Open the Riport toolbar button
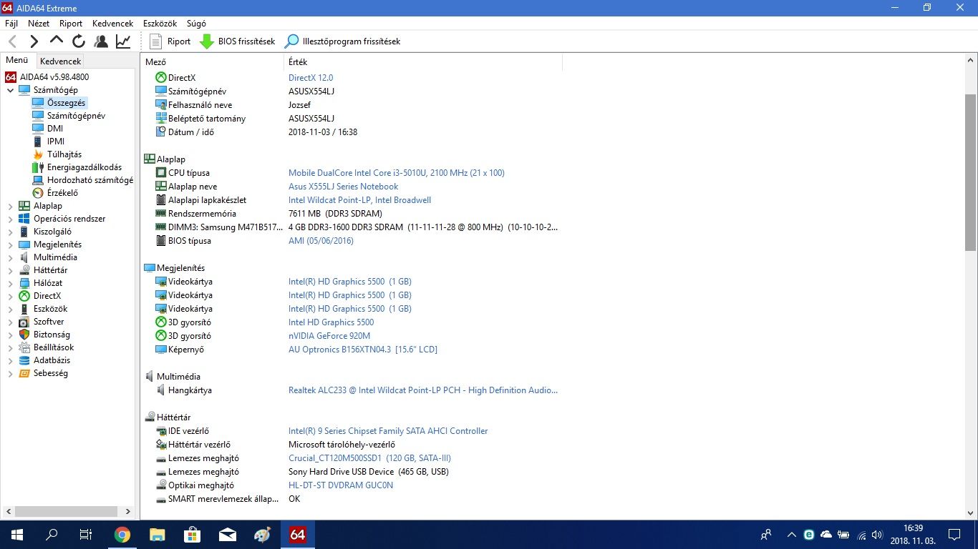The height and width of the screenshot is (549, 978). (170, 41)
